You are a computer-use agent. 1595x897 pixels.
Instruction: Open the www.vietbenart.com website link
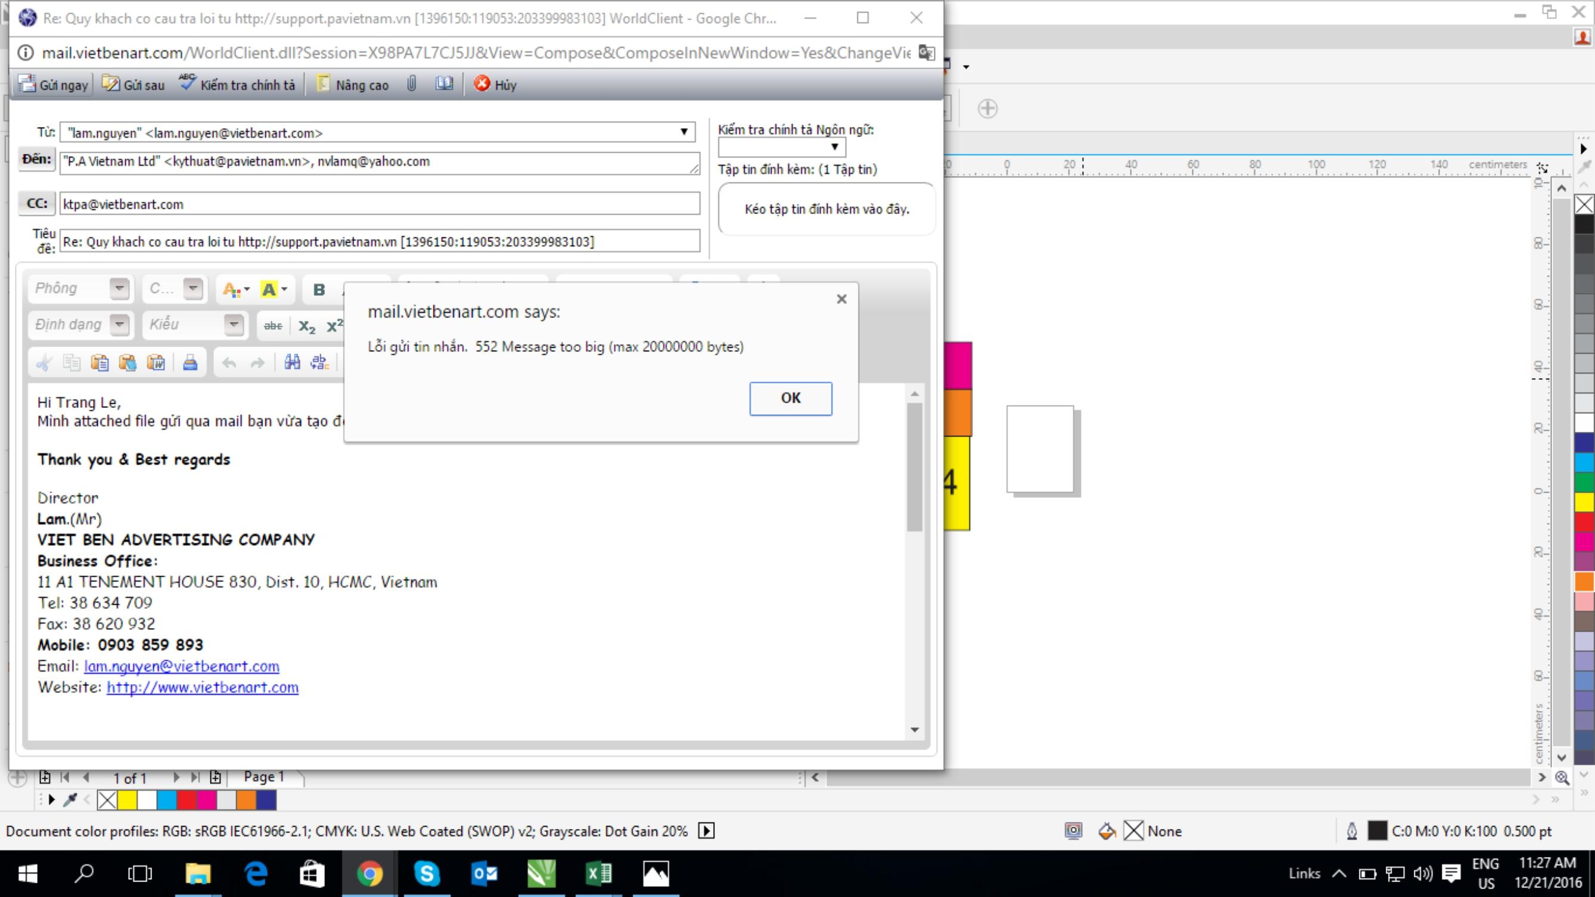pyautogui.click(x=203, y=688)
